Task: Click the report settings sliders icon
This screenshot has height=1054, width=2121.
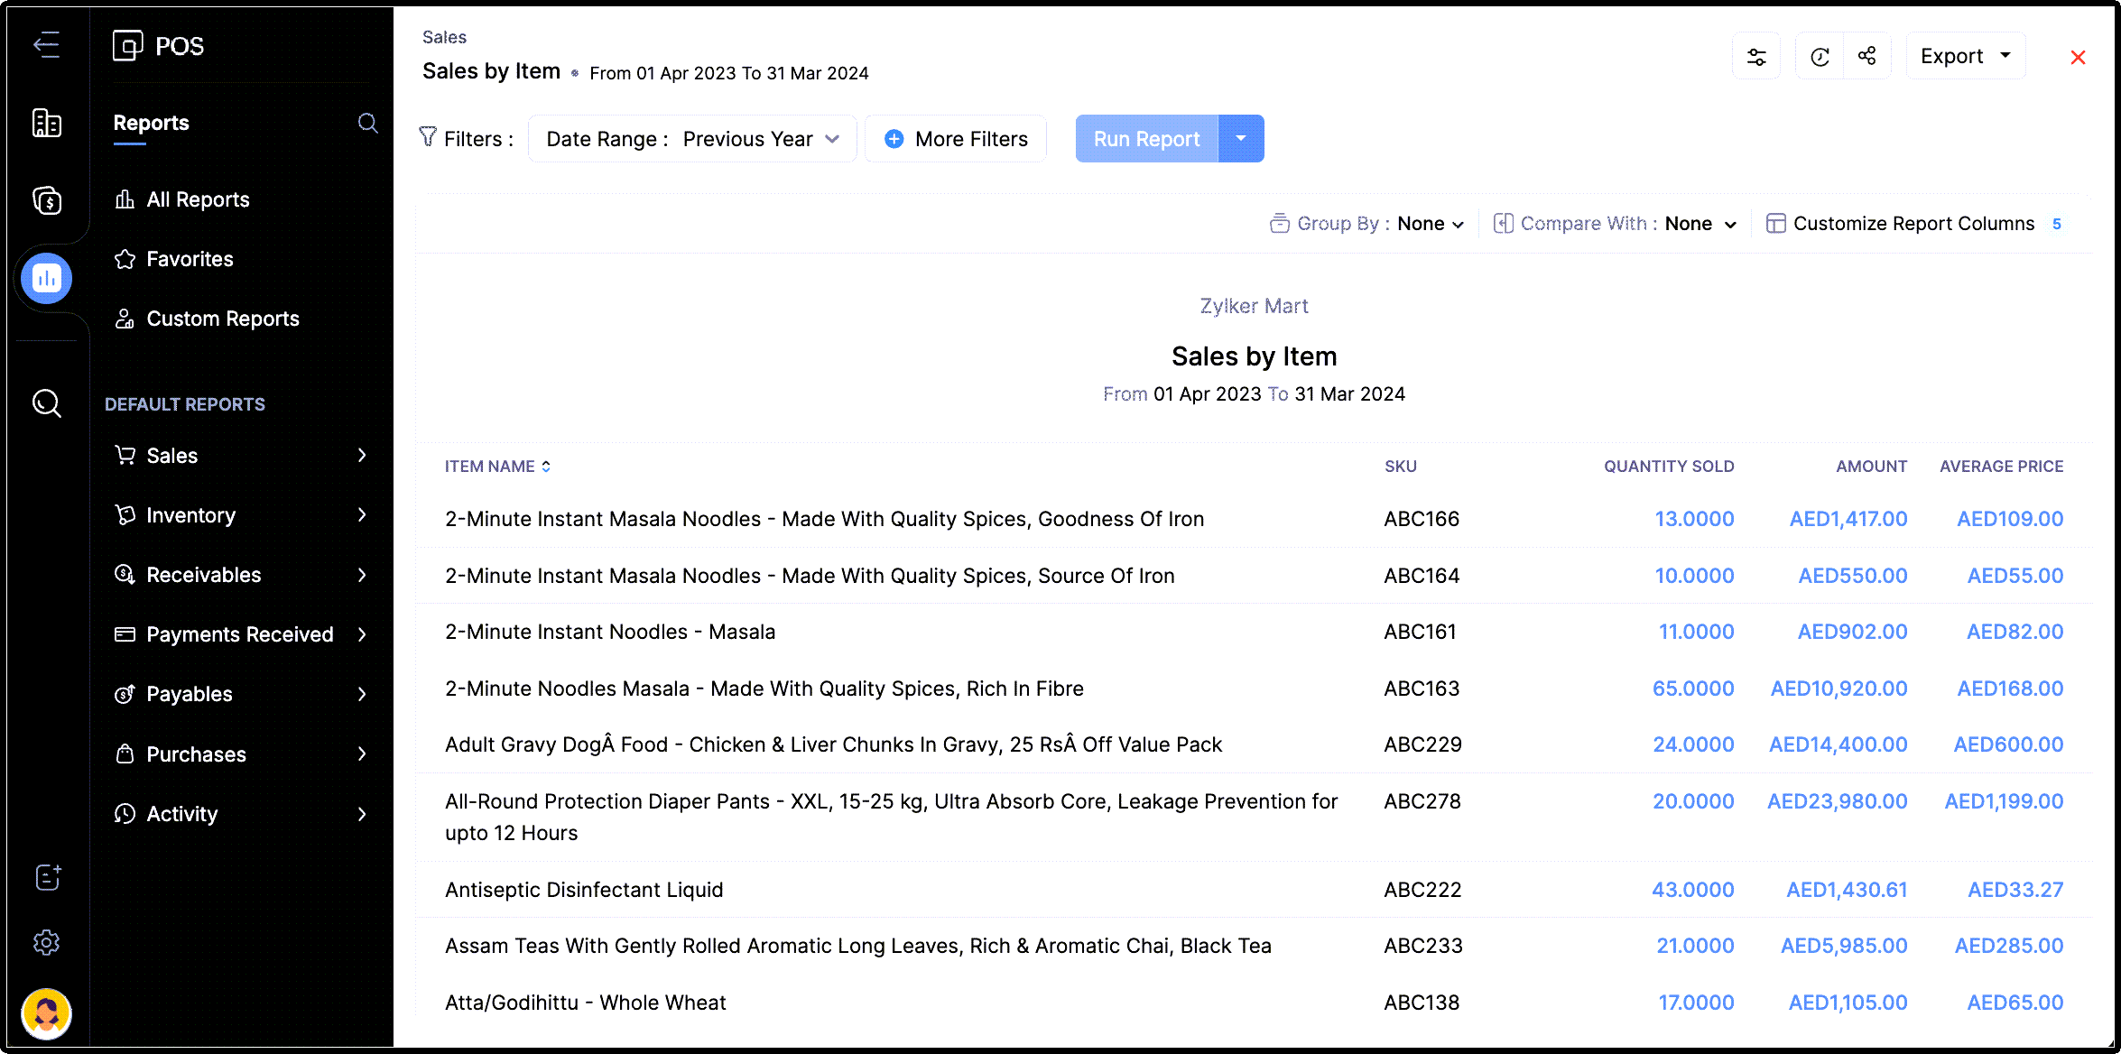Action: pos(1756,57)
